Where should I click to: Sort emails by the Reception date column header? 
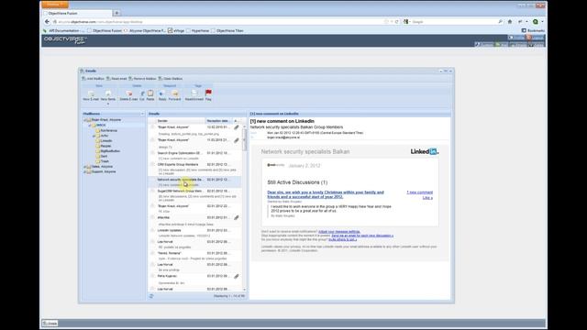coord(218,121)
